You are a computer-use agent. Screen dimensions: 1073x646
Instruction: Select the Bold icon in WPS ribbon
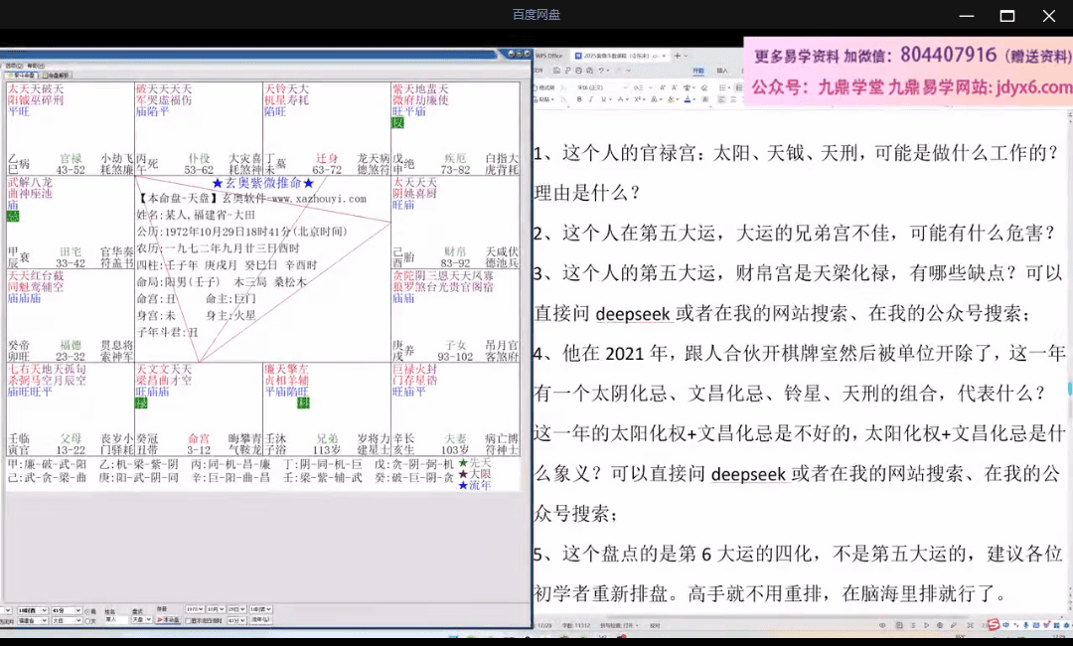pos(578,98)
